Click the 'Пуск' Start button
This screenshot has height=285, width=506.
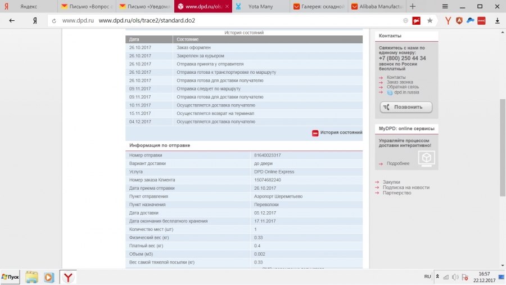(10, 277)
